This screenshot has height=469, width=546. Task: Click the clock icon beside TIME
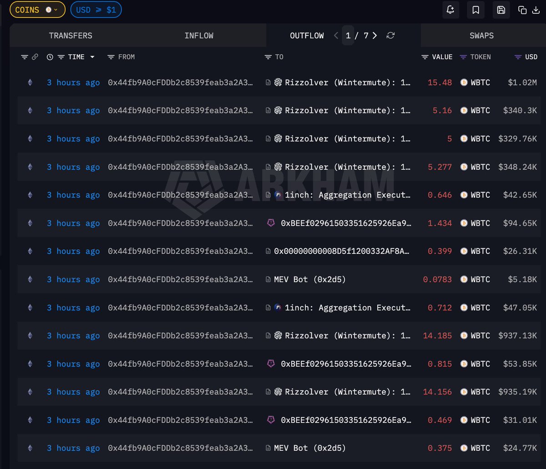click(50, 57)
